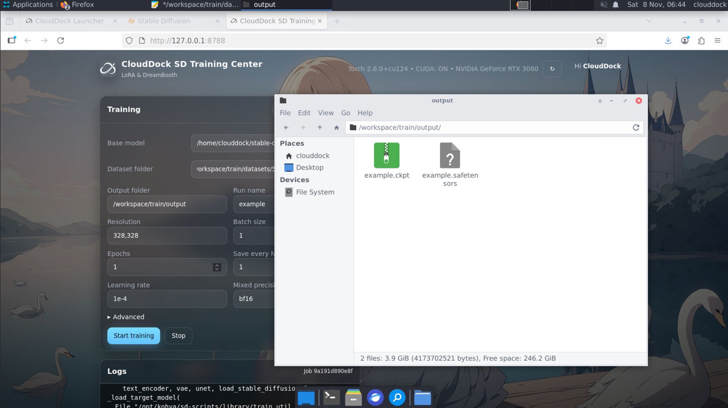The image size is (728, 408).
Task: Open the Firefox list all tabs dropdown
Action: pyautogui.click(x=649, y=21)
